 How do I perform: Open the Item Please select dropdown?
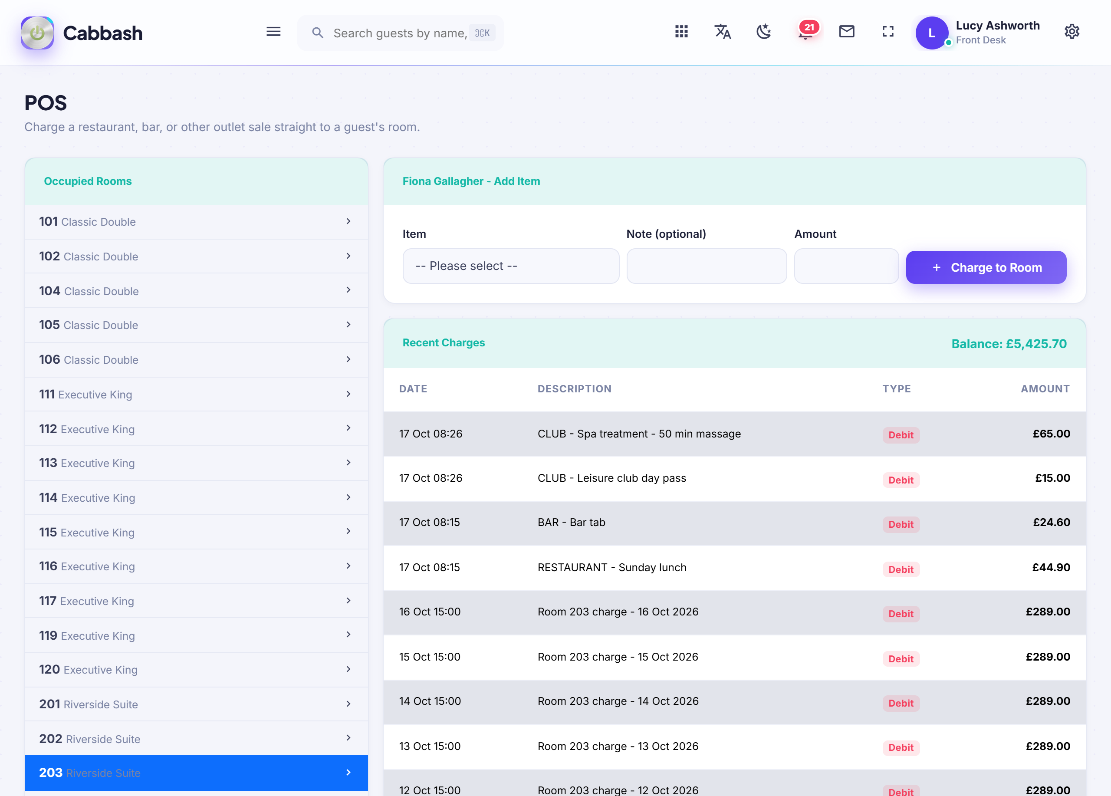tap(510, 266)
